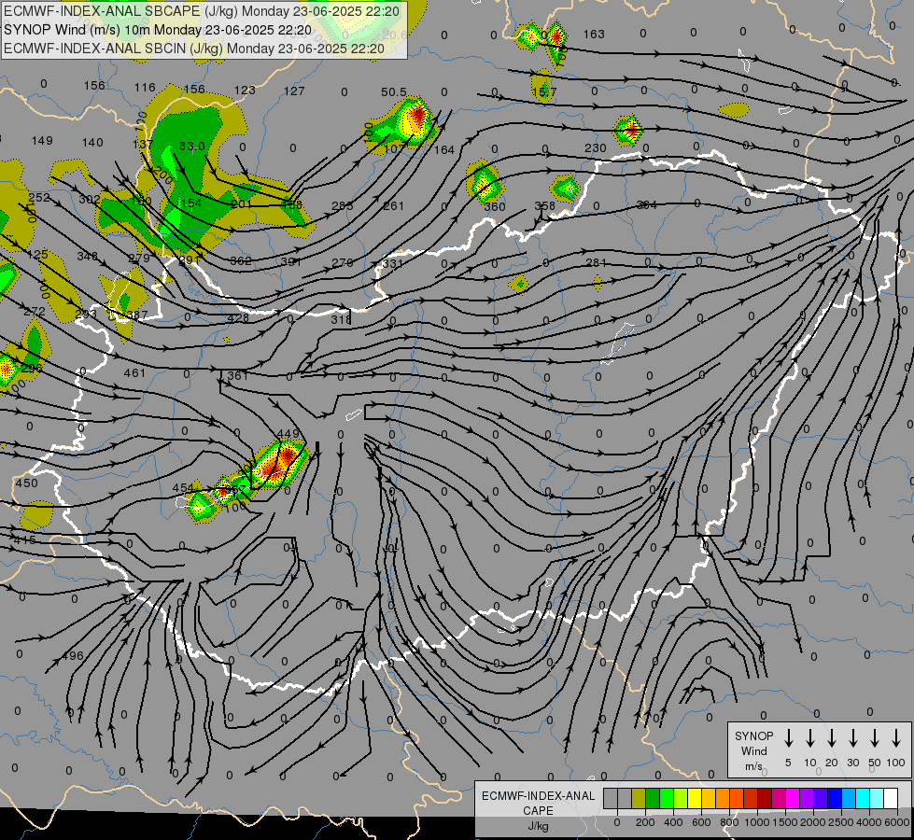Viewport: 914px width, 840px height.
Task: Click the map value 163
Action: click(594, 34)
